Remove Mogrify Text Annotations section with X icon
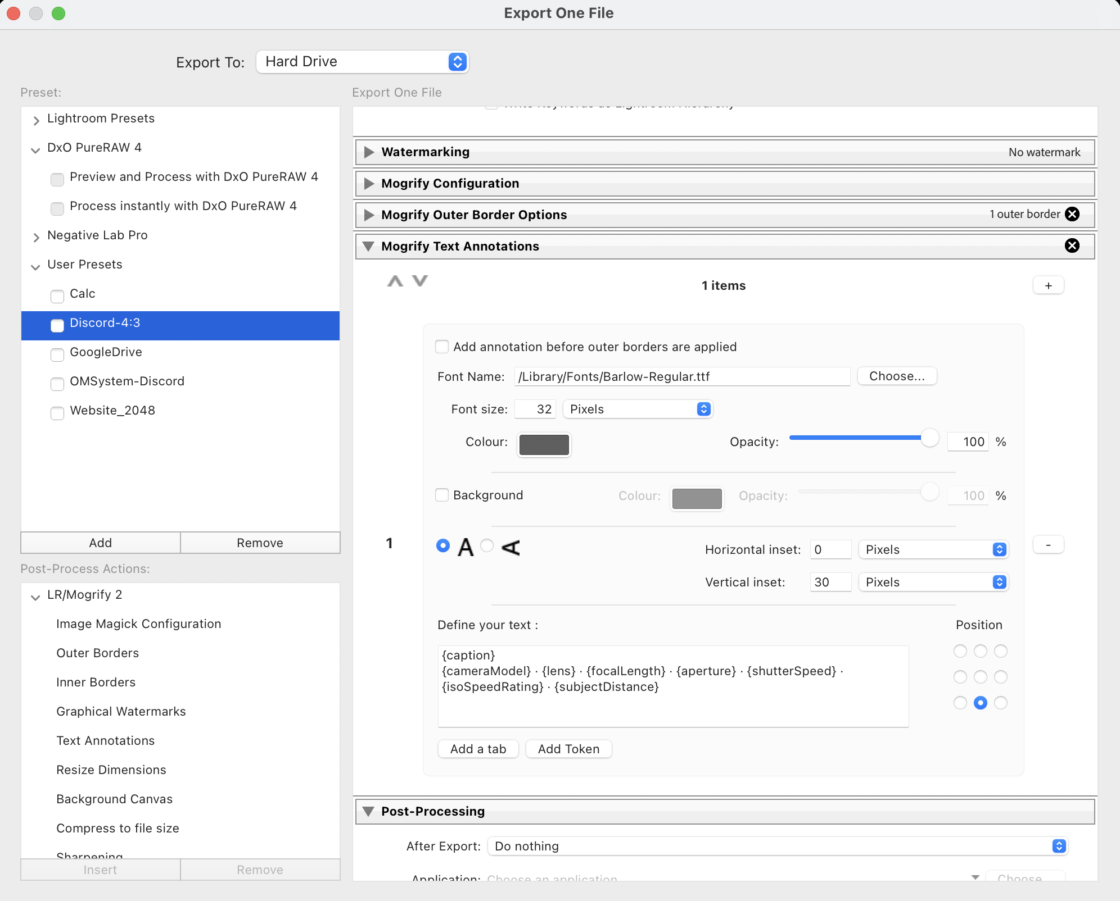The image size is (1120, 901). tap(1072, 245)
